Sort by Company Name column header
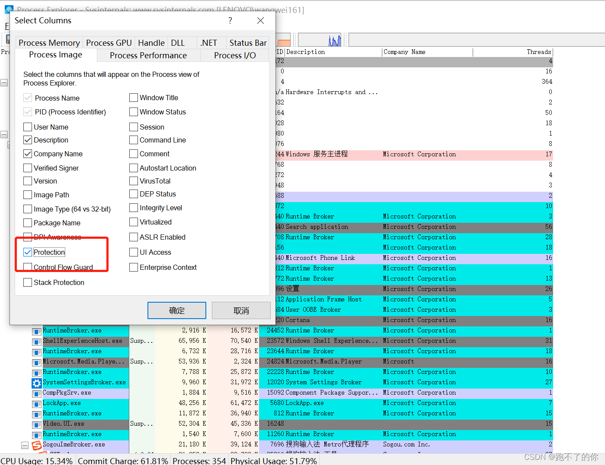 [x=427, y=52]
